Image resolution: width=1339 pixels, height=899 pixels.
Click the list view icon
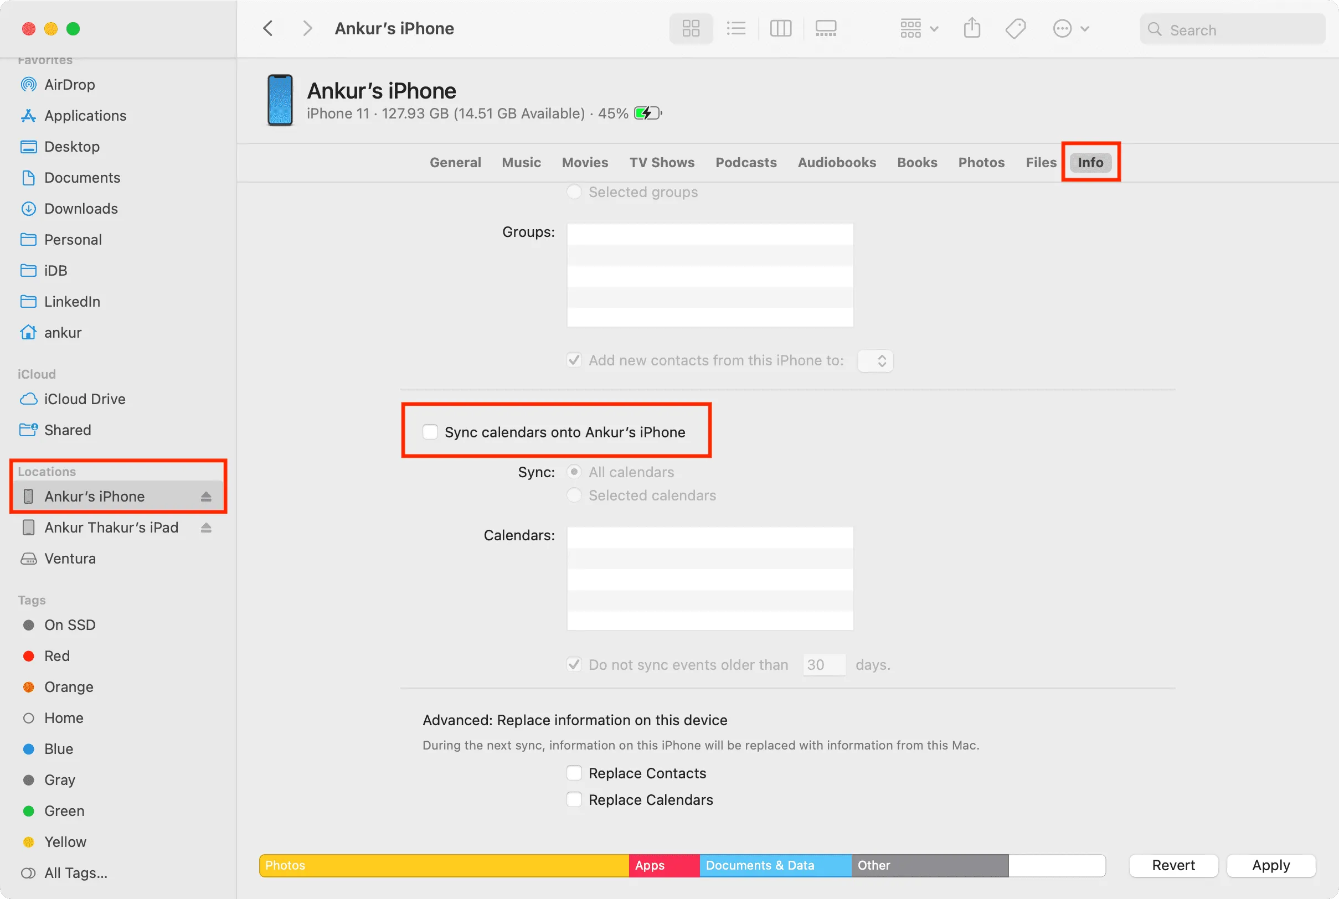pyautogui.click(x=736, y=27)
